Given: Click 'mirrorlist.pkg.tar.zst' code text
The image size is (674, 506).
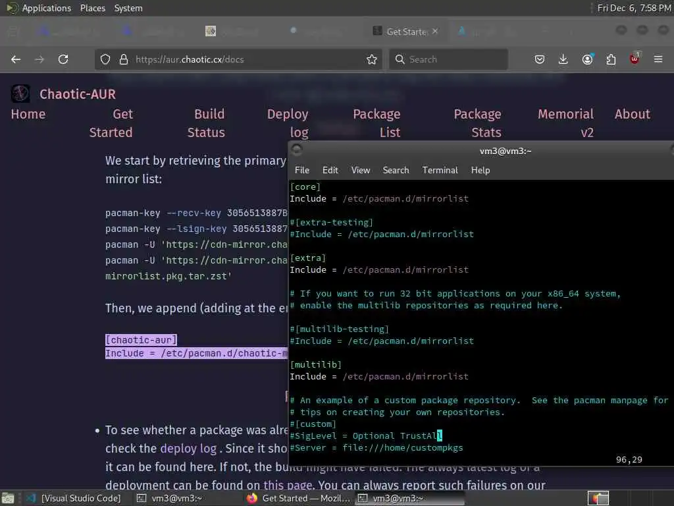Looking at the screenshot, I should (168, 276).
